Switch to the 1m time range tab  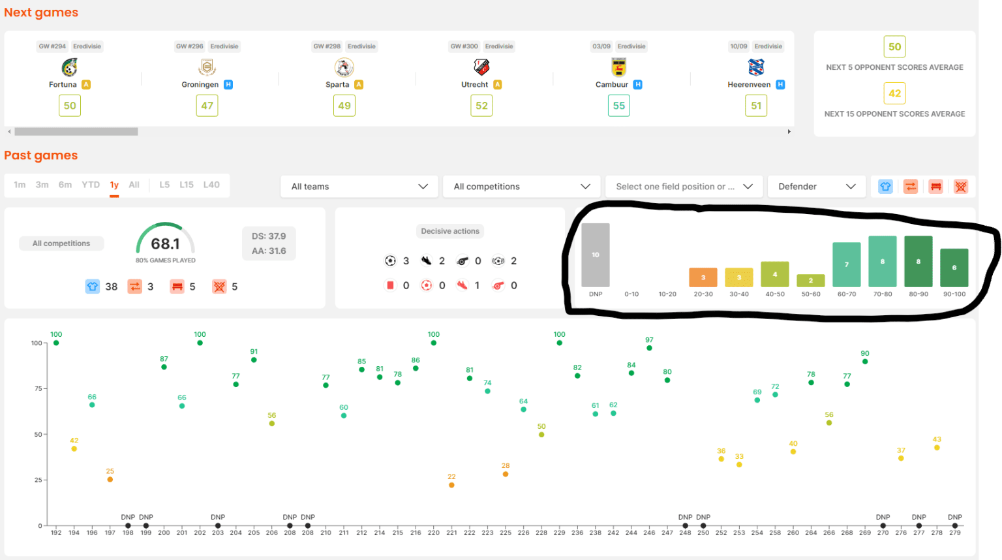pos(20,185)
